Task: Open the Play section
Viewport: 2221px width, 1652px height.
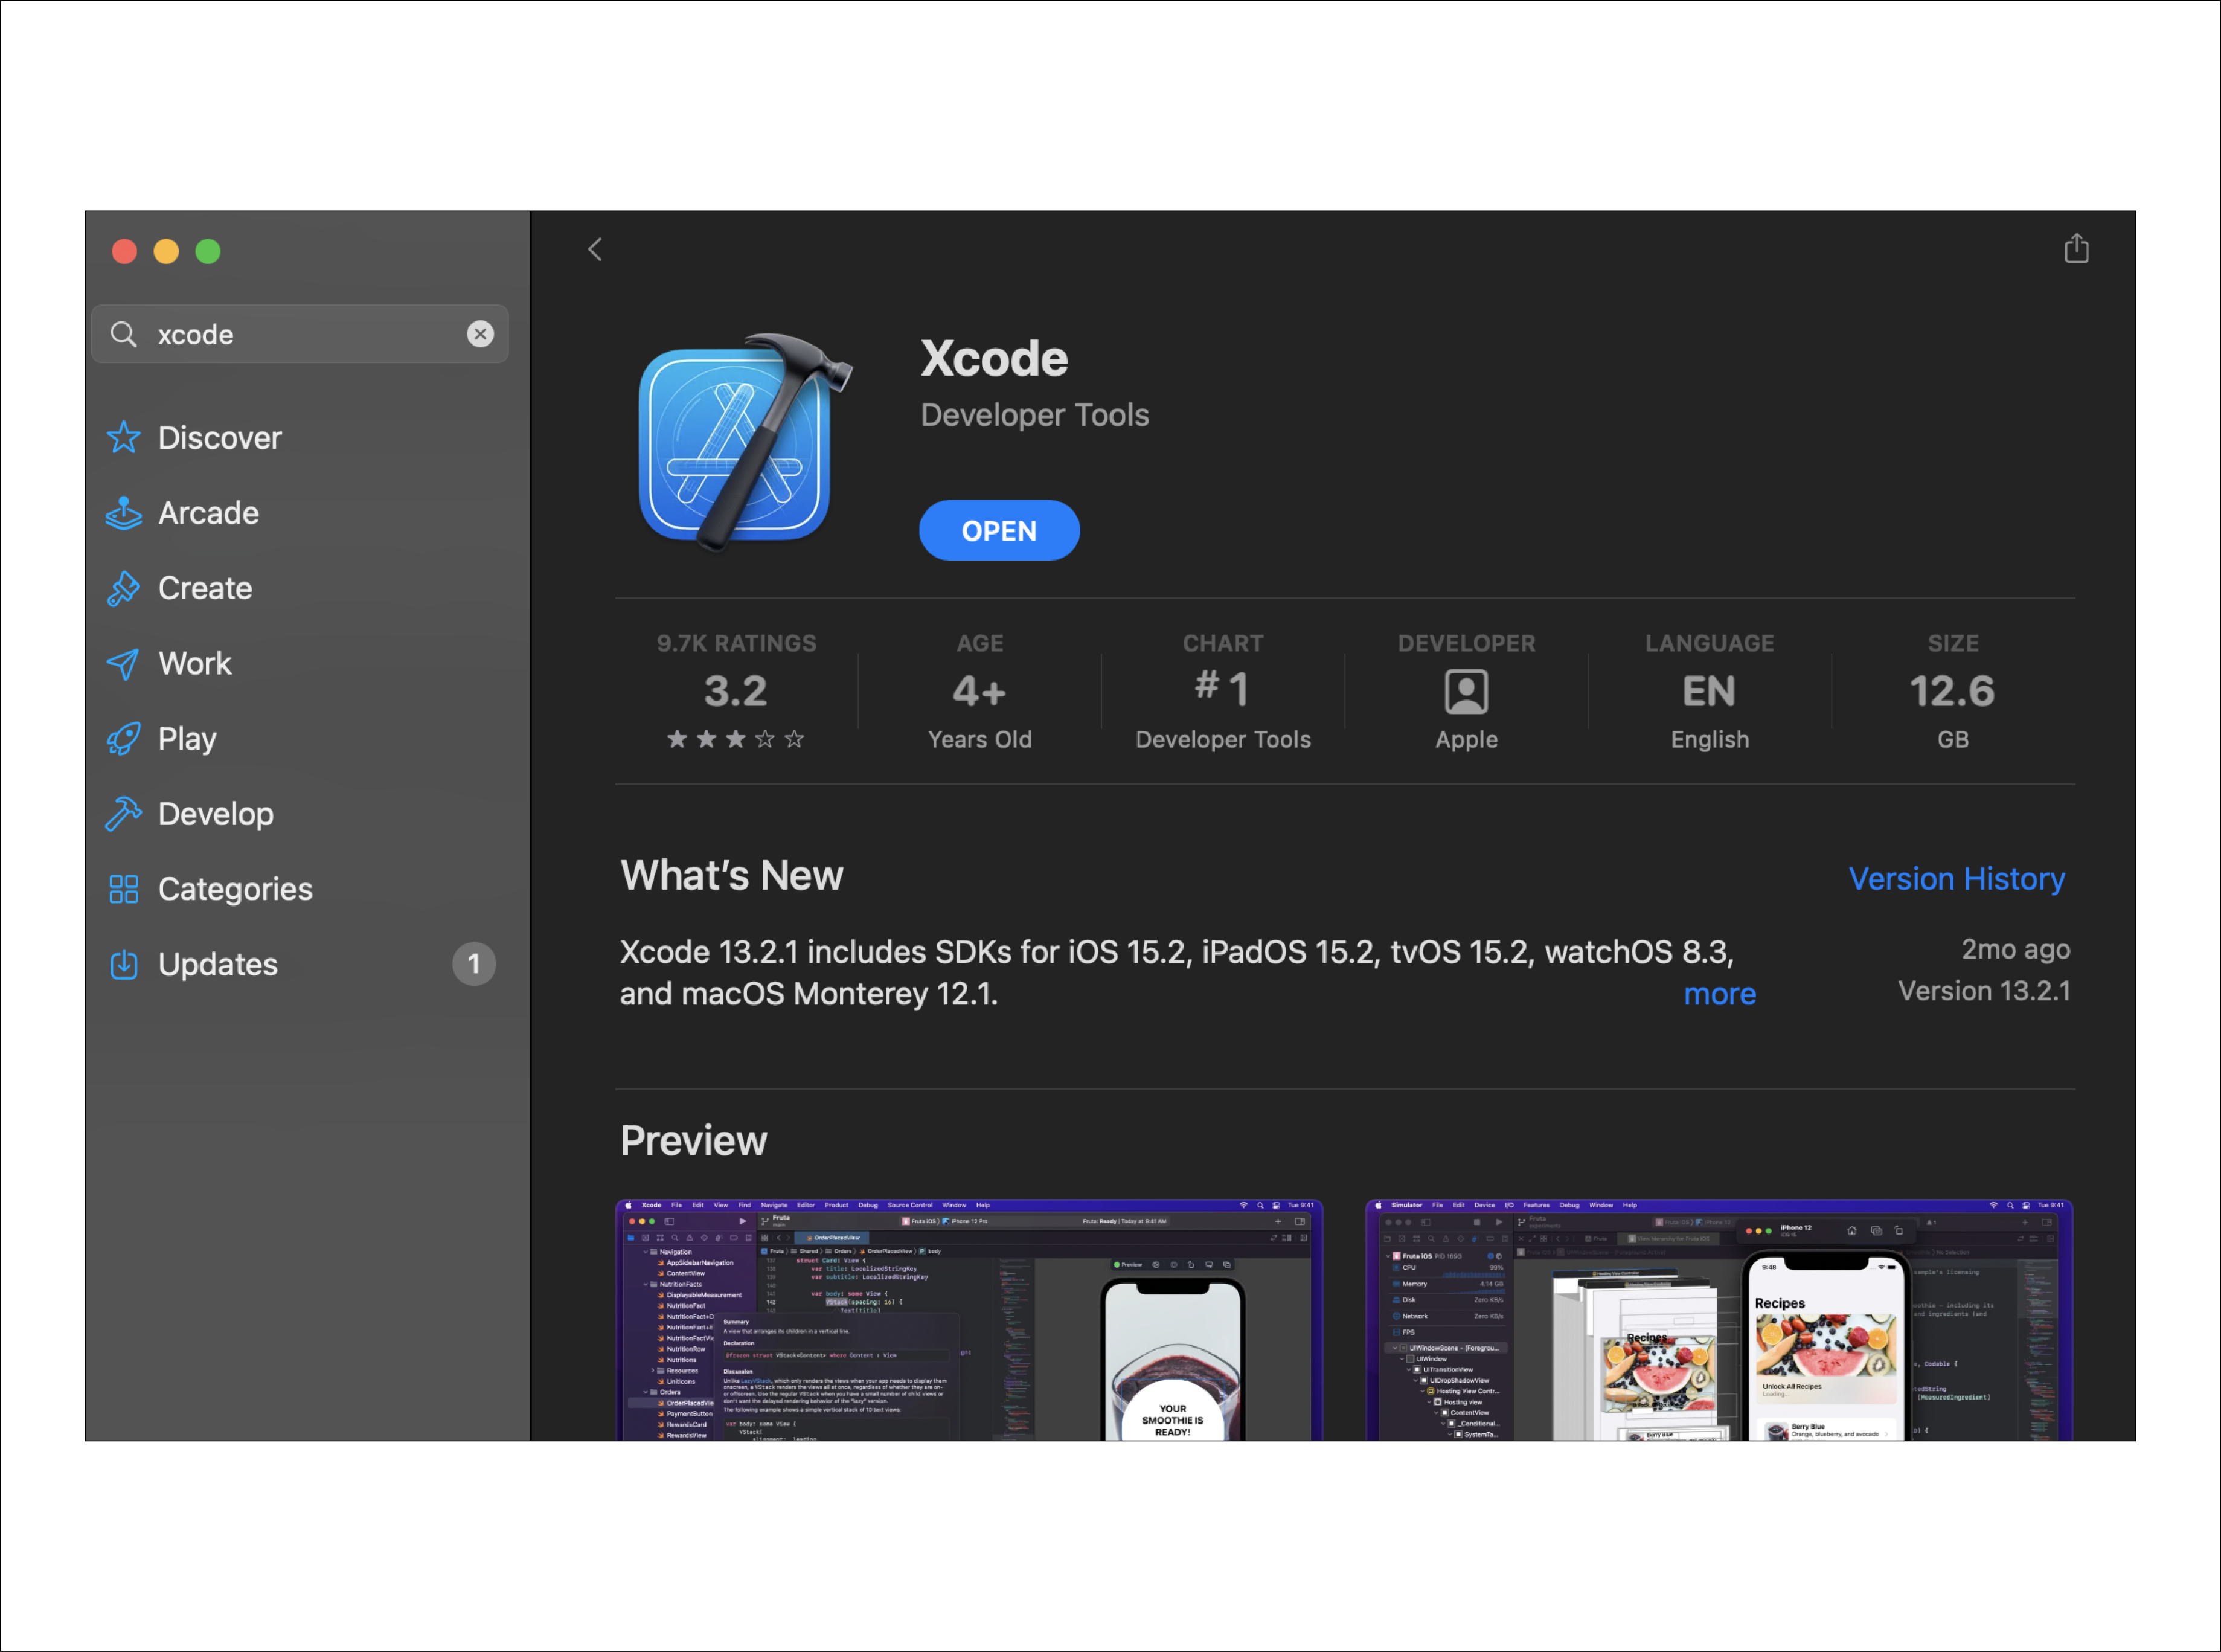Action: coord(186,738)
